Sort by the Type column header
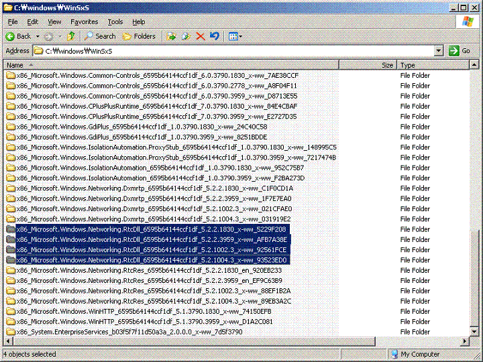This screenshot has height=362, width=483. (433, 65)
